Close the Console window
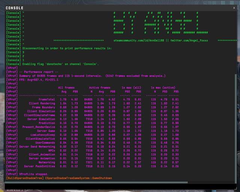The height and width of the screenshot is (192, 240). coord(234,7)
